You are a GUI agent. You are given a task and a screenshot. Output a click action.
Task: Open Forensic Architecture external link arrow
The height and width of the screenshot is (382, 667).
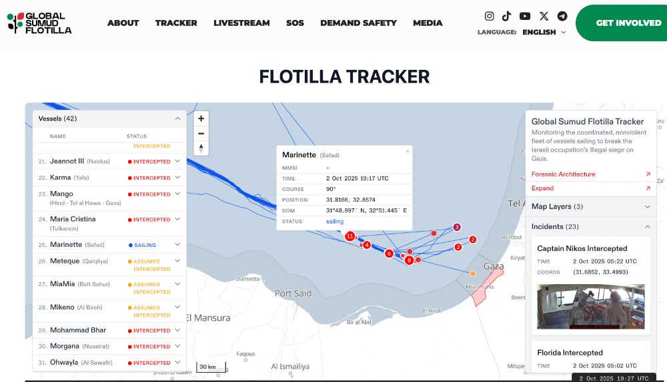click(x=648, y=174)
